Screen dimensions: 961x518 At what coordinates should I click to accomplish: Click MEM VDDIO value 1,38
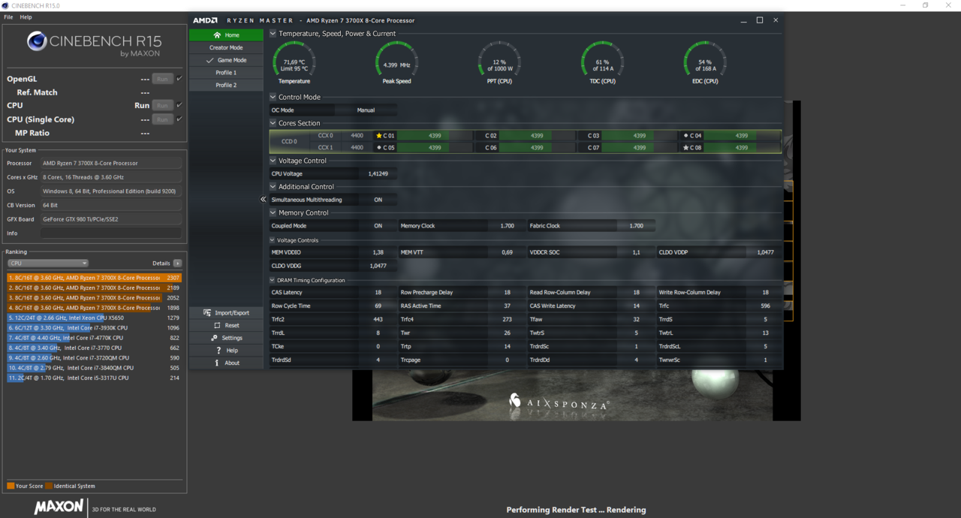click(x=378, y=252)
